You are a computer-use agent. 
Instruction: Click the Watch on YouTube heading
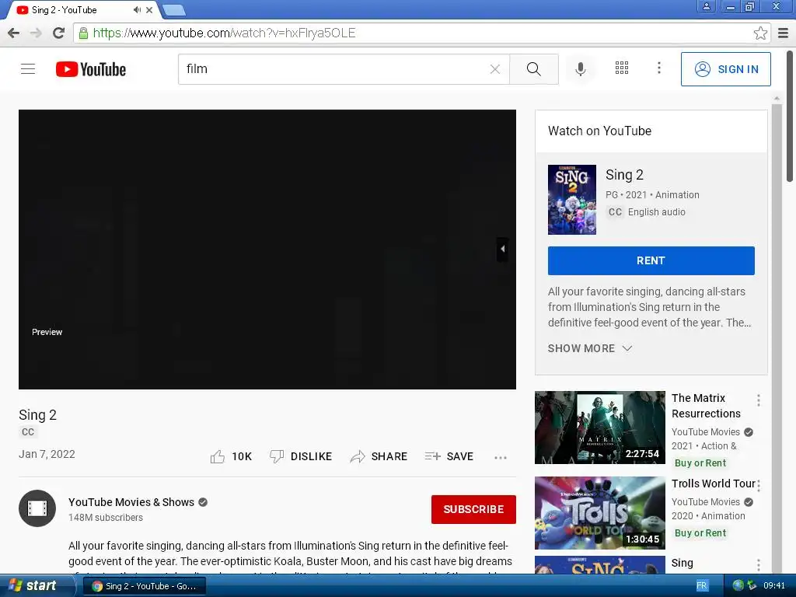(x=599, y=131)
